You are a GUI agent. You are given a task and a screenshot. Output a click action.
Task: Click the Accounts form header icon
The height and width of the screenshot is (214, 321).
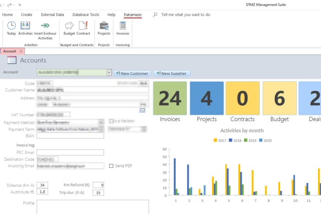(x=12, y=60)
